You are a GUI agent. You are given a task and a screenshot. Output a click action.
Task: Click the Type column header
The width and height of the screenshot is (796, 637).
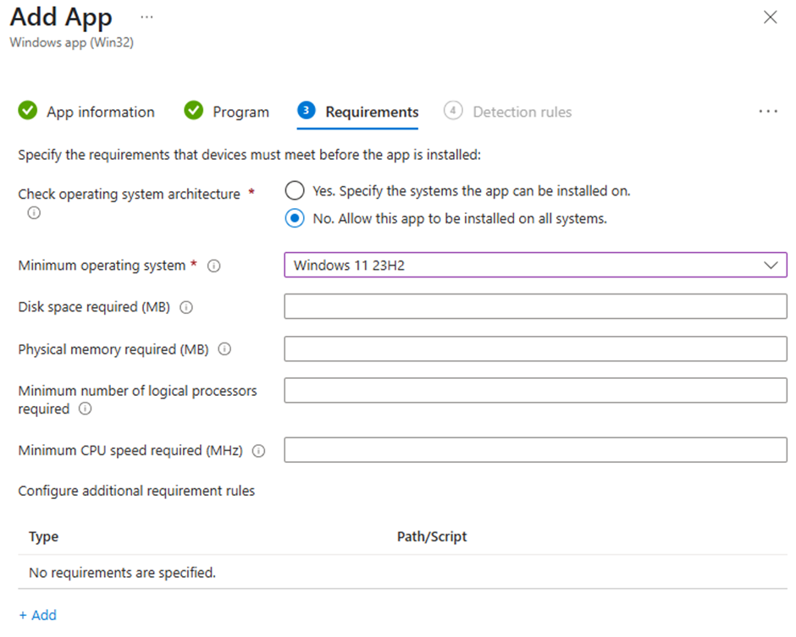pos(43,536)
